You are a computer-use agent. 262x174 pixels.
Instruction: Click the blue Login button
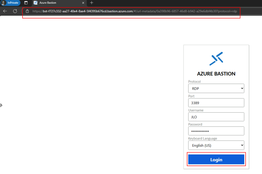[x=216, y=159]
